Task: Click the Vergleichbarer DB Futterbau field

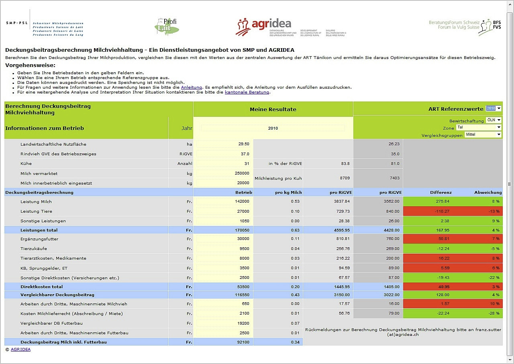Action: [x=223, y=323]
